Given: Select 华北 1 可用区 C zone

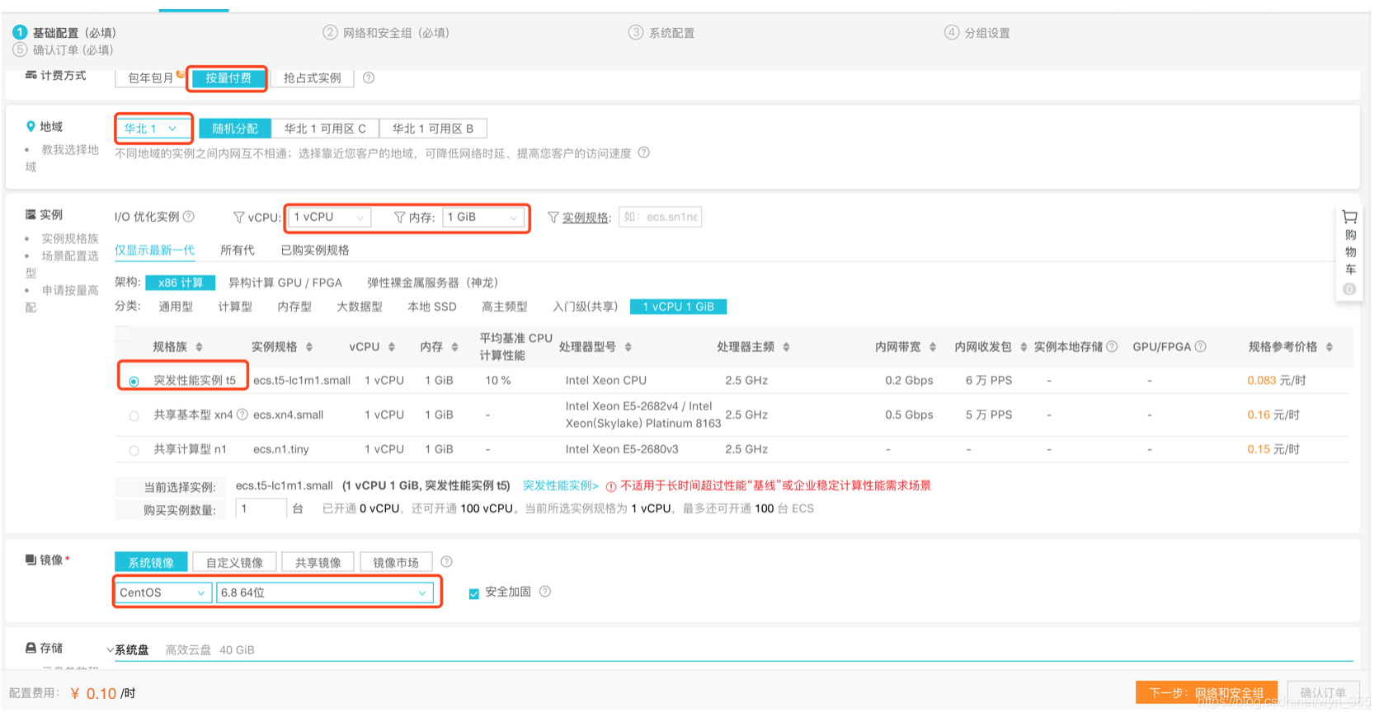Looking at the screenshot, I should click(x=325, y=129).
